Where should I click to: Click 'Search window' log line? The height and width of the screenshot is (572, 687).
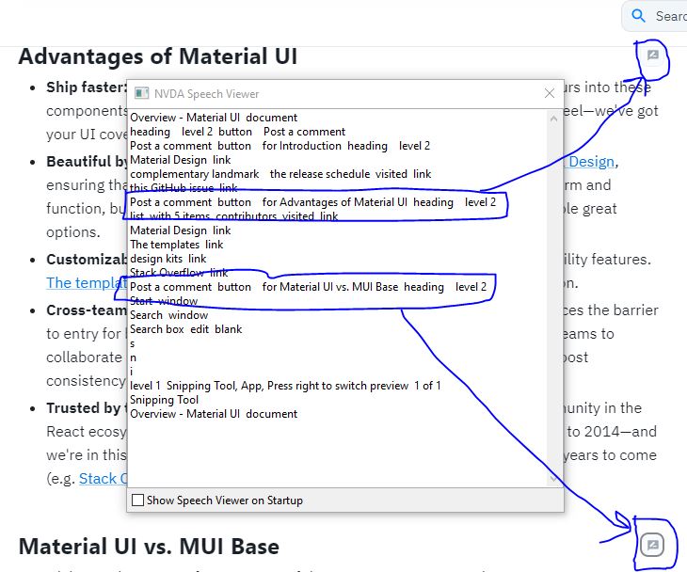[x=168, y=315]
